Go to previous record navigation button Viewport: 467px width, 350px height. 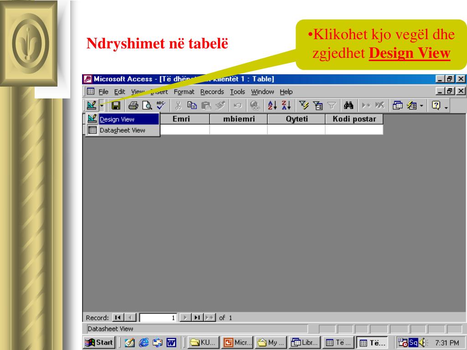click(130, 318)
